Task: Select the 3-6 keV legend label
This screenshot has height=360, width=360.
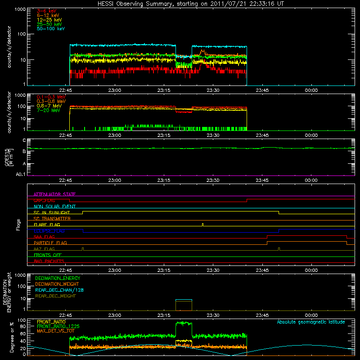Action: pyautogui.click(x=47, y=11)
